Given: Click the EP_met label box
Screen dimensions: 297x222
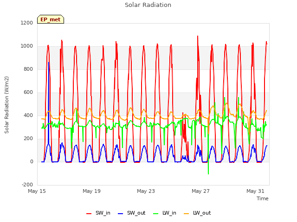Looking at the screenshot, I should tap(51, 19).
